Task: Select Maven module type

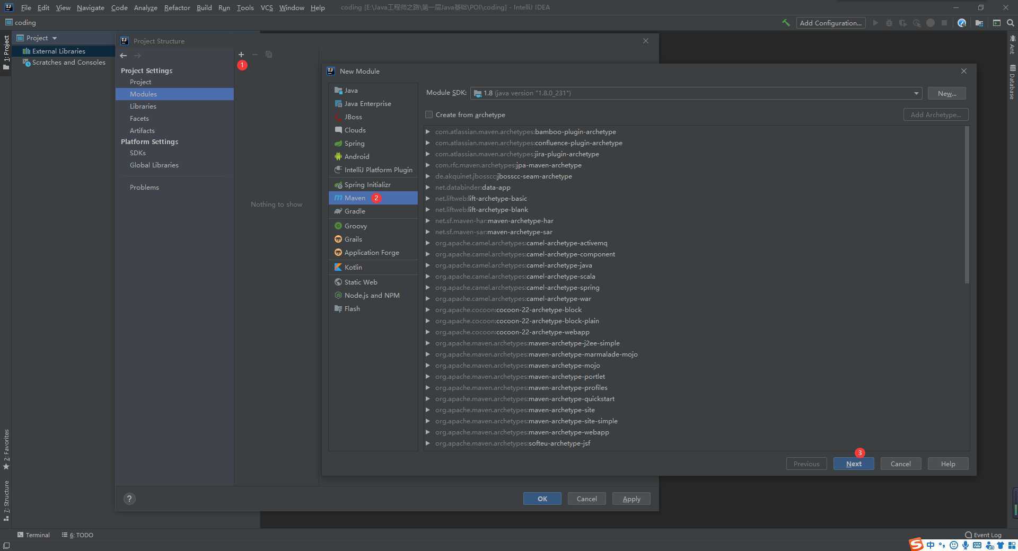Action: (x=373, y=198)
